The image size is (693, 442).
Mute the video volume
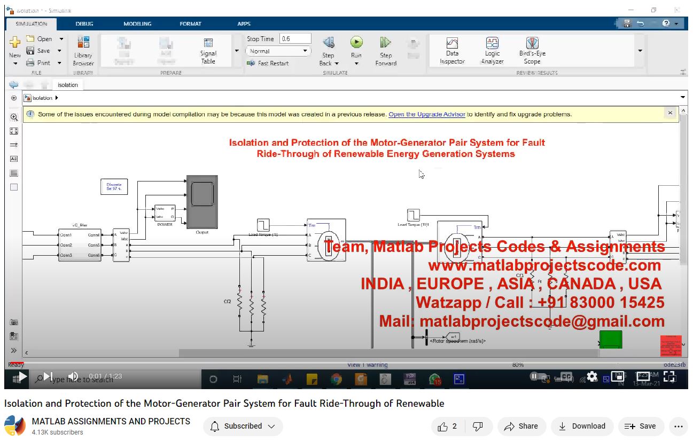click(x=73, y=376)
